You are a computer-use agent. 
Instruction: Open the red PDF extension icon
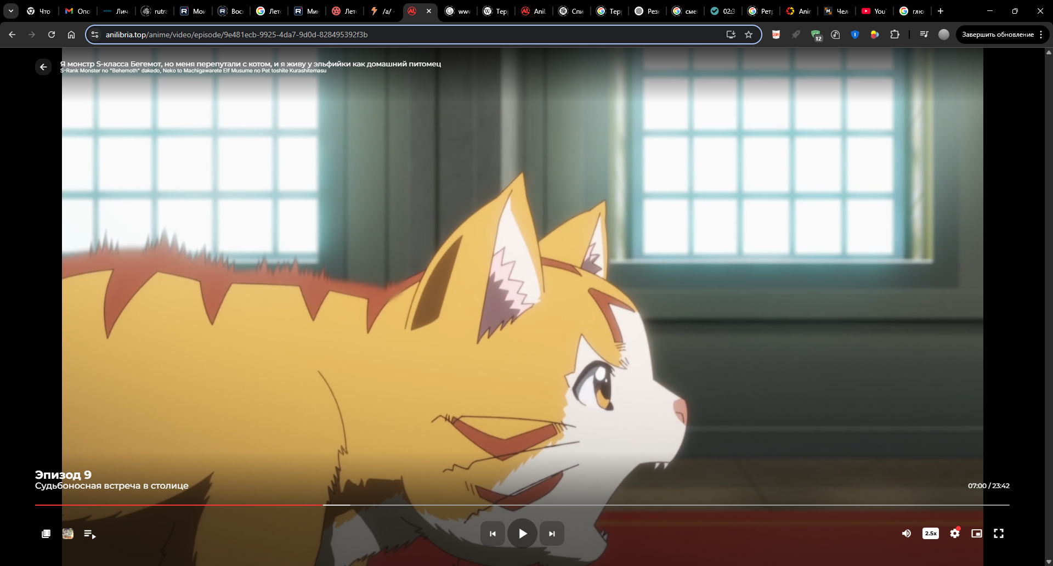click(776, 35)
